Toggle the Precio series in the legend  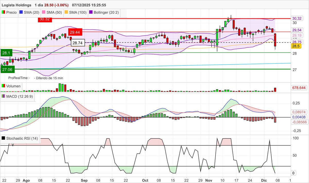pos(9,12)
